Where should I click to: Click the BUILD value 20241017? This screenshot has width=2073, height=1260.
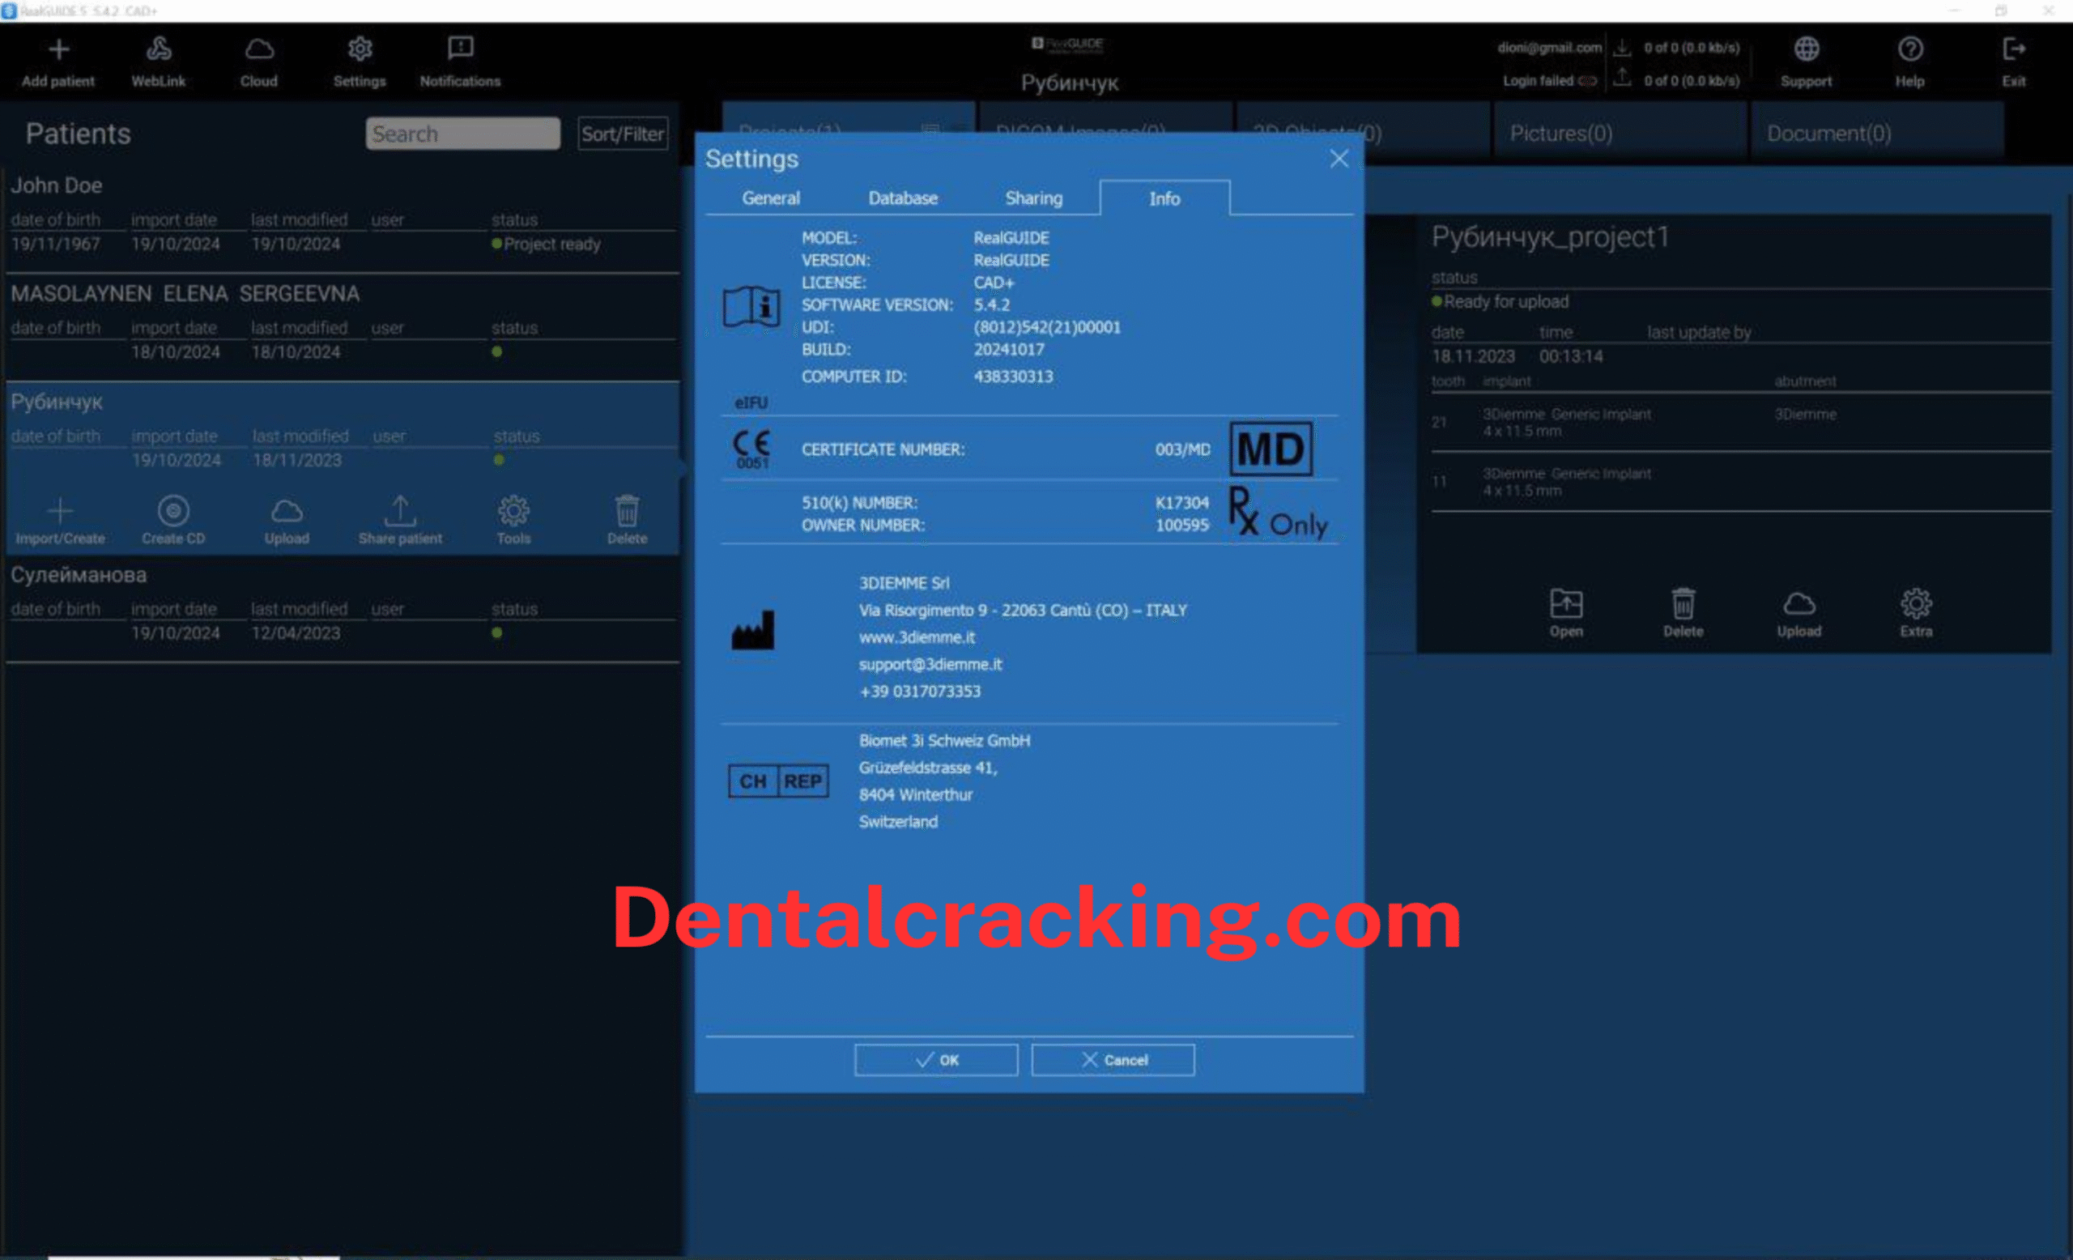click(x=1009, y=349)
